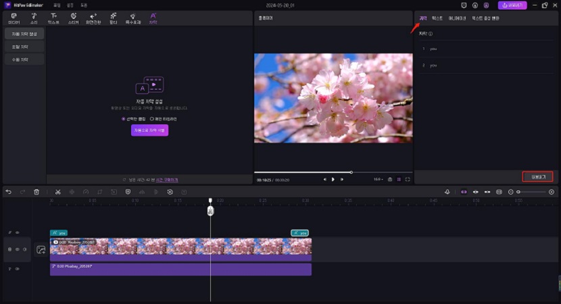Enter fullscreen preview with the expand icon
Screen dimensions: 561x304
coord(408,179)
